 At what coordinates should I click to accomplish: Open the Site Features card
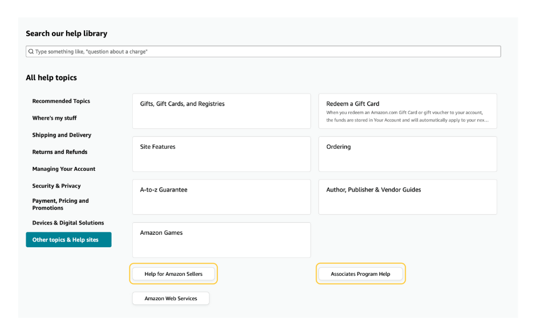(x=221, y=154)
